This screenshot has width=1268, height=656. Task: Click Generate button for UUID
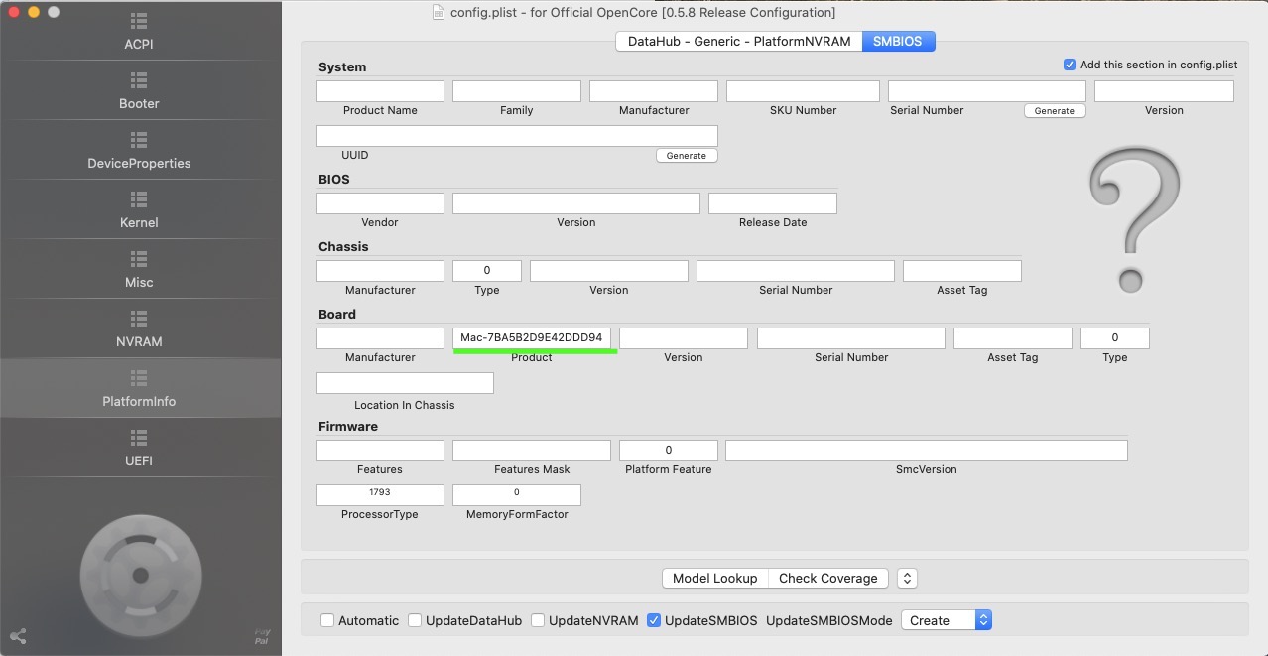click(687, 156)
